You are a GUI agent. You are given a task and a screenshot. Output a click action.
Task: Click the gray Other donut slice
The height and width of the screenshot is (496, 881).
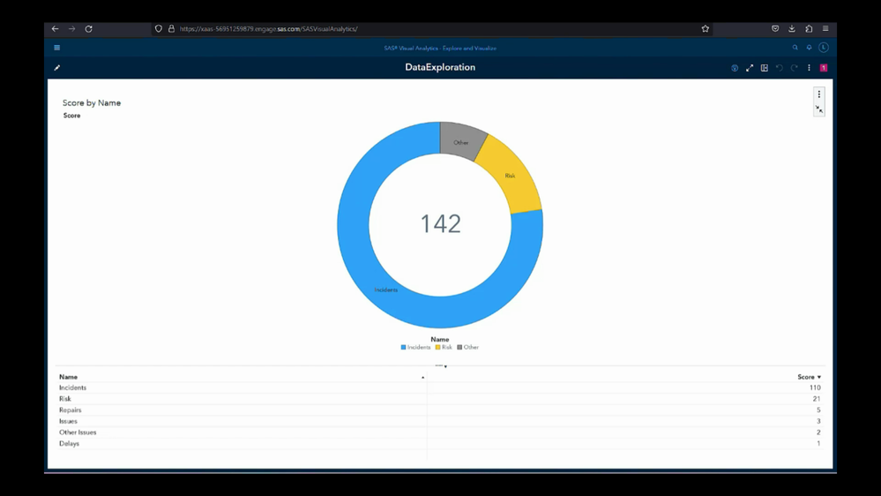(460, 141)
